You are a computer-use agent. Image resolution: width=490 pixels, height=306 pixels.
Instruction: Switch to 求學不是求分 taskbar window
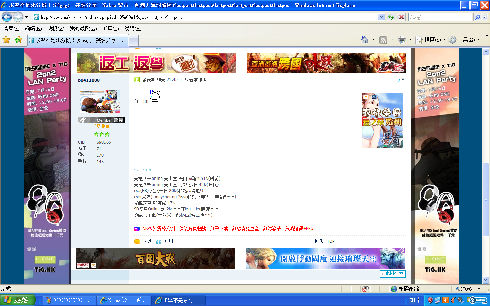[x=179, y=300]
